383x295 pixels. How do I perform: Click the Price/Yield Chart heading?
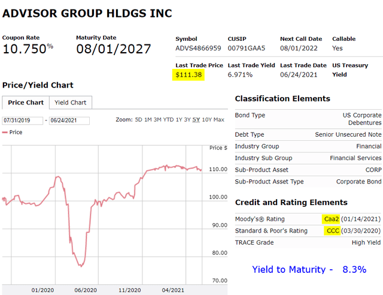(38, 85)
